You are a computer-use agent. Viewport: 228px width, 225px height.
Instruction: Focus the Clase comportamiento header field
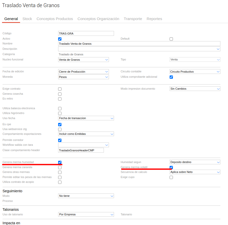point(81,150)
